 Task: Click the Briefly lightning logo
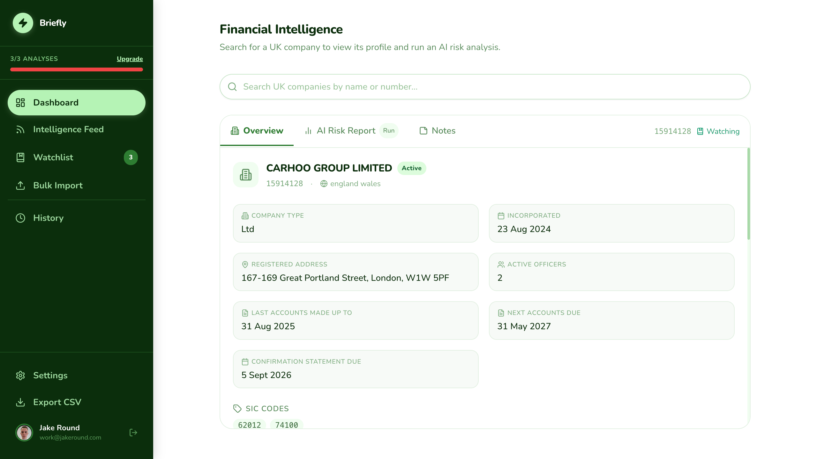coord(23,23)
